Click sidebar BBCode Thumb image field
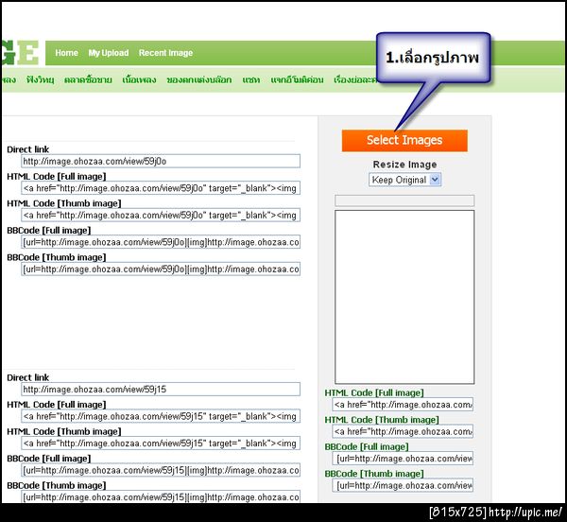 tap(403, 485)
